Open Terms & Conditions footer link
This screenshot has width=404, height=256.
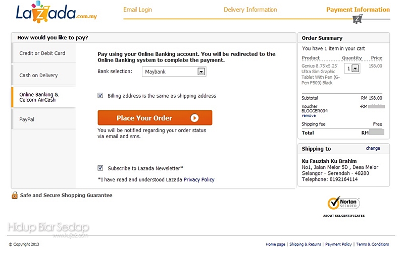click(x=373, y=244)
